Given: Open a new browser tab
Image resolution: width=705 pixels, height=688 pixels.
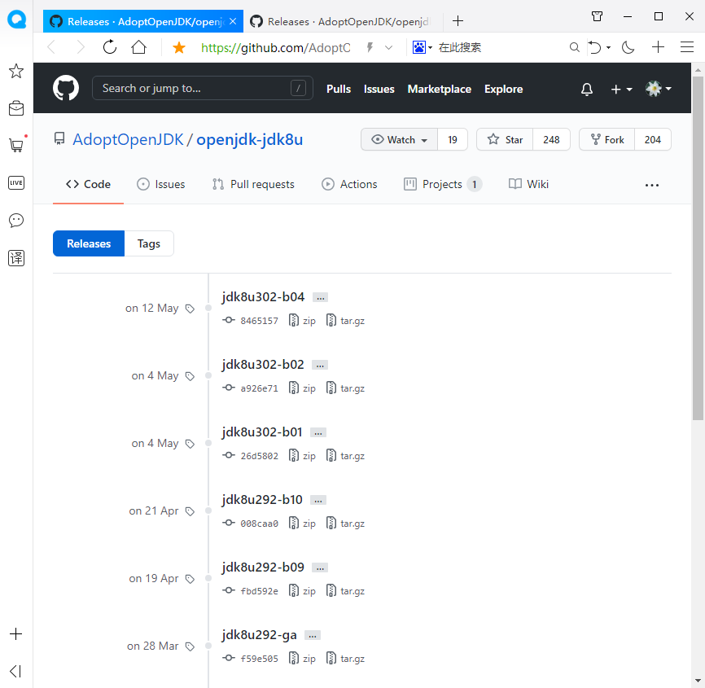Looking at the screenshot, I should tap(458, 21).
